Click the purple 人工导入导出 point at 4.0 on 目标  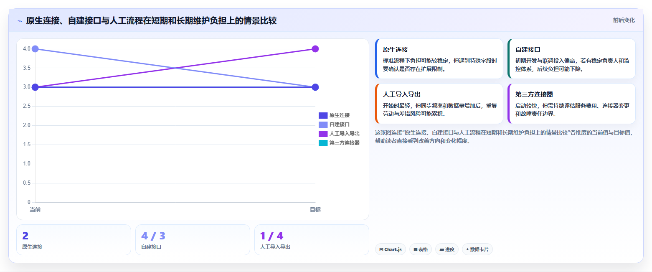click(315, 49)
